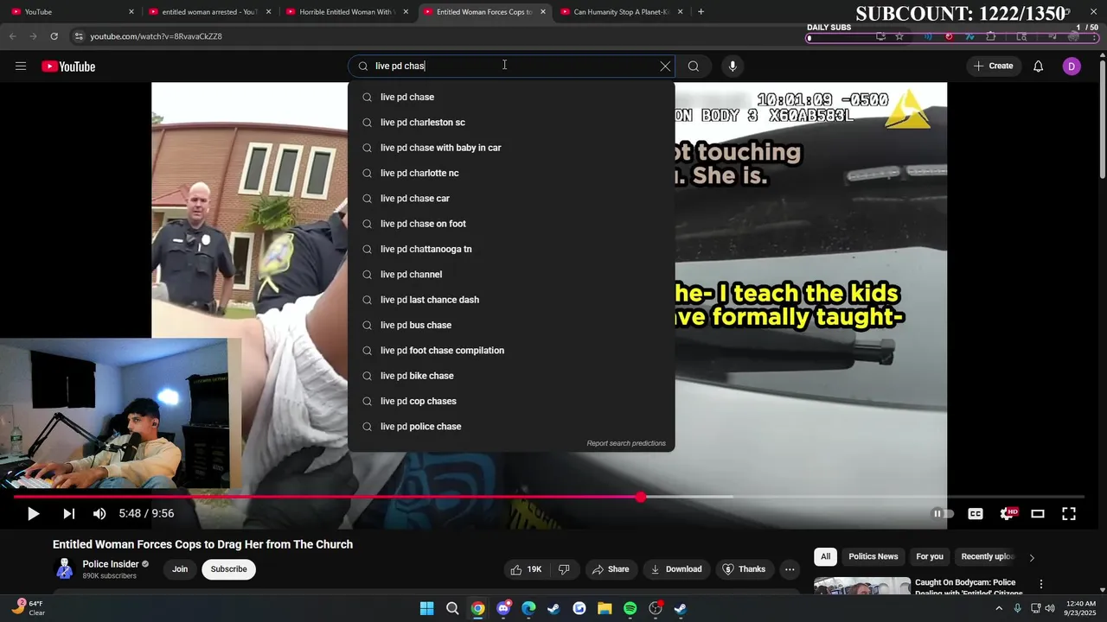The width and height of the screenshot is (1107, 622).
Task: Select the 'For you' chip
Action: [930, 557]
